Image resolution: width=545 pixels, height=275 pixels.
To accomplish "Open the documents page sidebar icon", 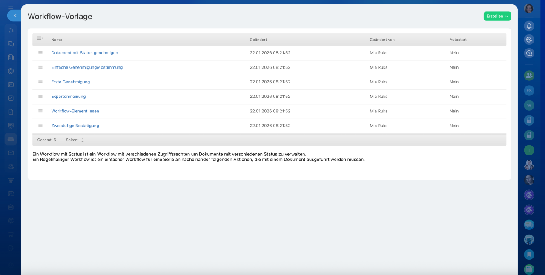I will click(11, 112).
